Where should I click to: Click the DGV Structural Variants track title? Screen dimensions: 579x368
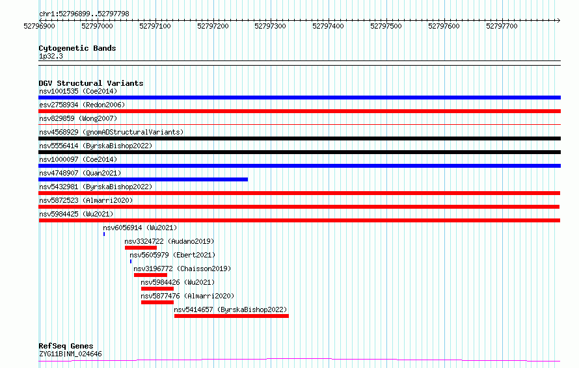tap(91, 83)
